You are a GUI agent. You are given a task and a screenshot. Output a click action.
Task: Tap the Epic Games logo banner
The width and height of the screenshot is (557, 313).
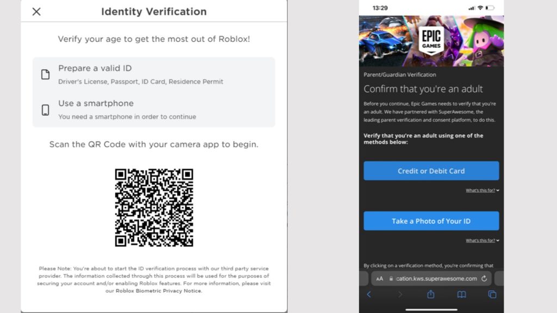[x=431, y=41]
